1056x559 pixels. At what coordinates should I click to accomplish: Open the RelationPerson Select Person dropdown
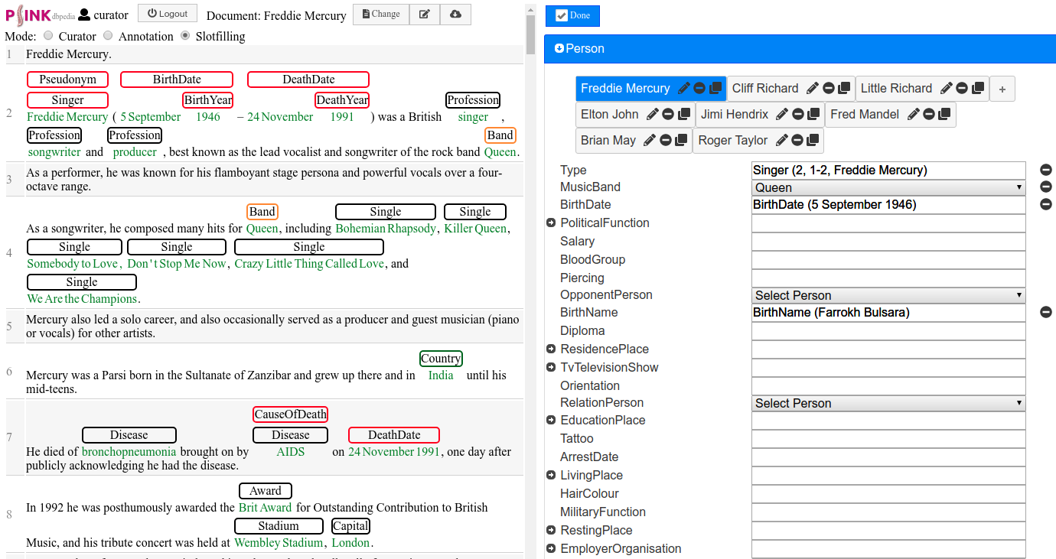click(888, 403)
